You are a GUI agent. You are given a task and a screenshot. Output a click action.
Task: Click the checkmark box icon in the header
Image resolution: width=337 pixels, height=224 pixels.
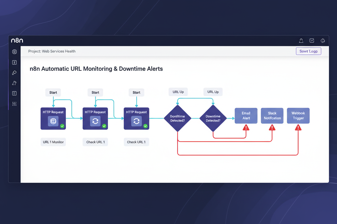(x=312, y=41)
